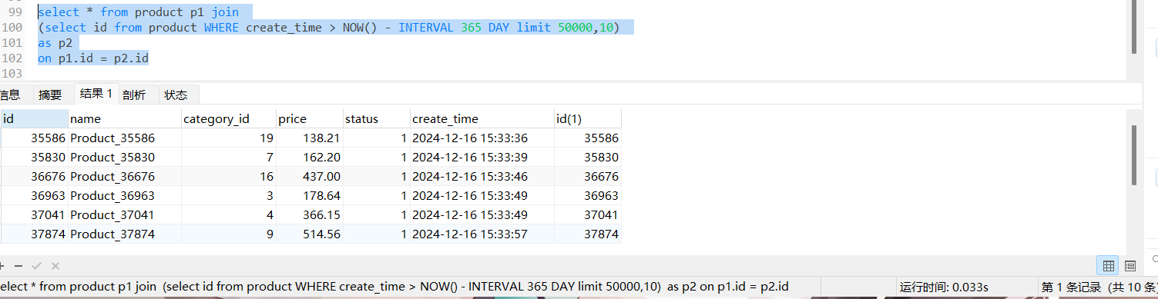Select cell Product_35586
1158x299 pixels.
click(x=124, y=138)
